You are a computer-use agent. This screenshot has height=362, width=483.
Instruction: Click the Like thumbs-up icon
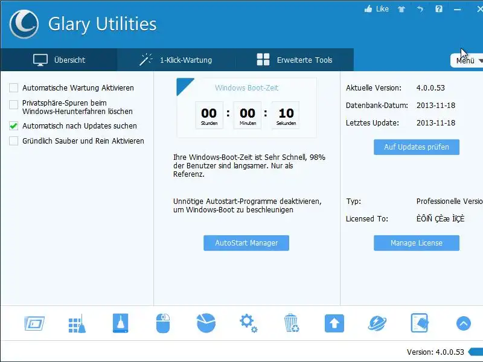(x=368, y=9)
